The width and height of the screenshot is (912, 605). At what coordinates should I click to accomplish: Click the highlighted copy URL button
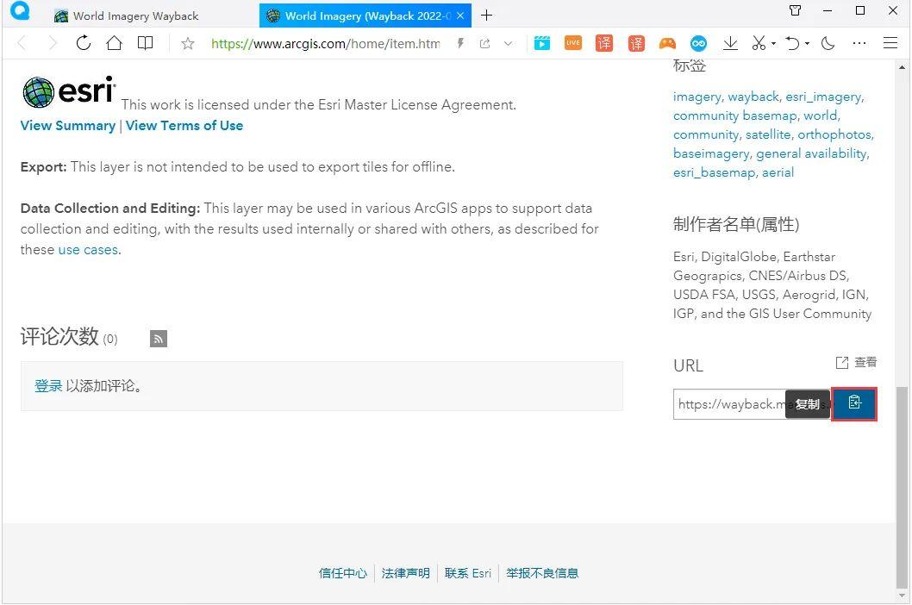(854, 402)
